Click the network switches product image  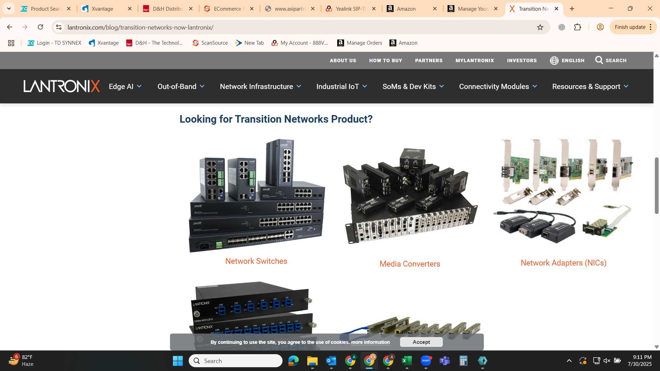tap(256, 195)
